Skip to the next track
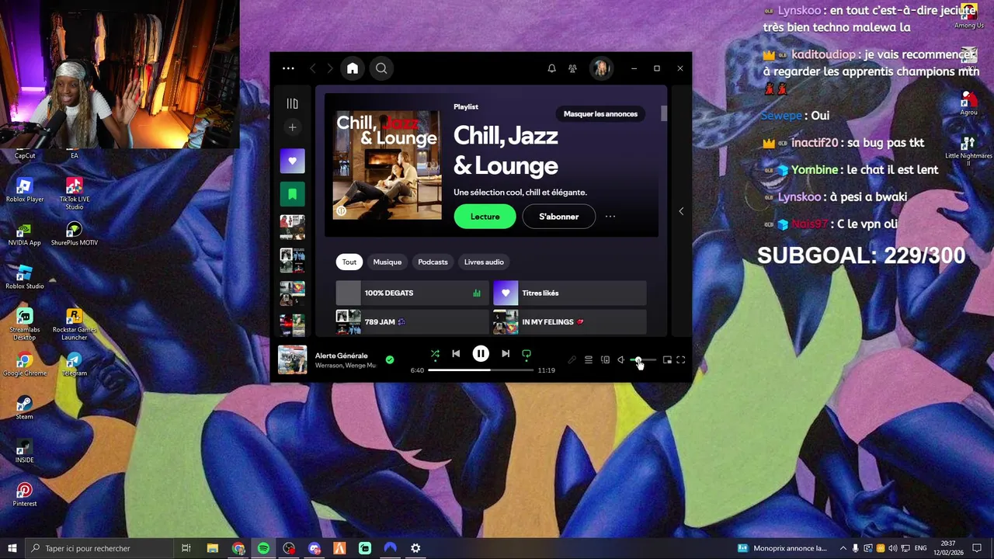Image resolution: width=994 pixels, height=559 pixels. (506, 354)
